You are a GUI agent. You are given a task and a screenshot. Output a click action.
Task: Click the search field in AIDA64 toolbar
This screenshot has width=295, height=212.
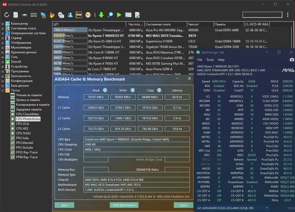point(263,15)
